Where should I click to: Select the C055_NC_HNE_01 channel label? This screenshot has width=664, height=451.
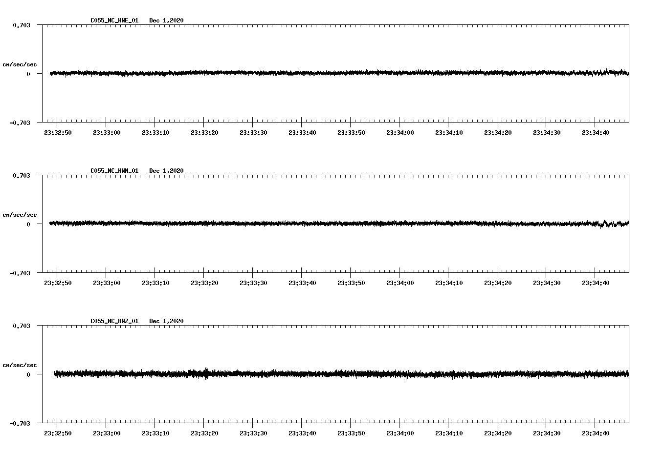point(113,21)
